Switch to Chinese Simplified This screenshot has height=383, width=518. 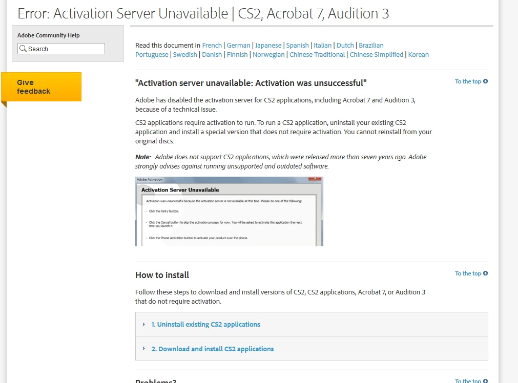(x=376, y=54)
